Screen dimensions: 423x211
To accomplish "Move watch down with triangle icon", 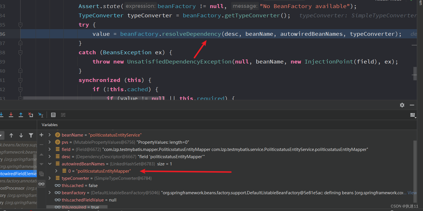I will coord(41,164).
